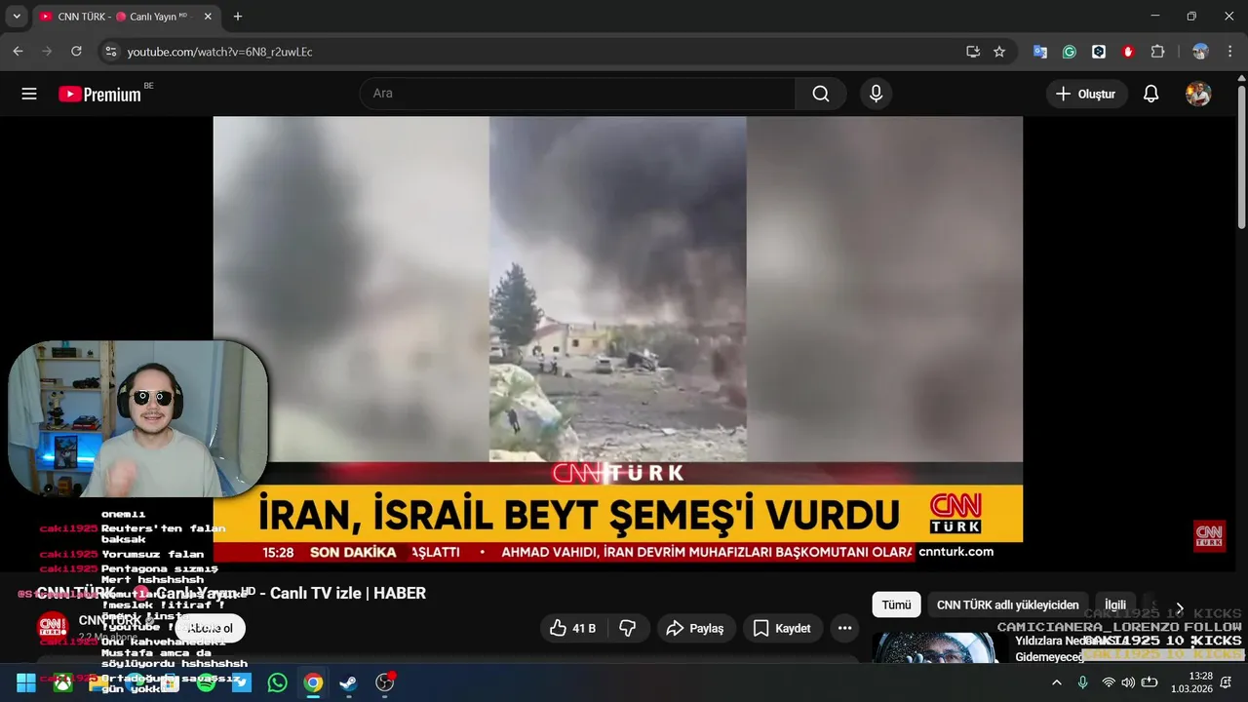Open Chrome from the taskbar
This screenshot has width=1248, height=702.
click(x=313, y=682)
